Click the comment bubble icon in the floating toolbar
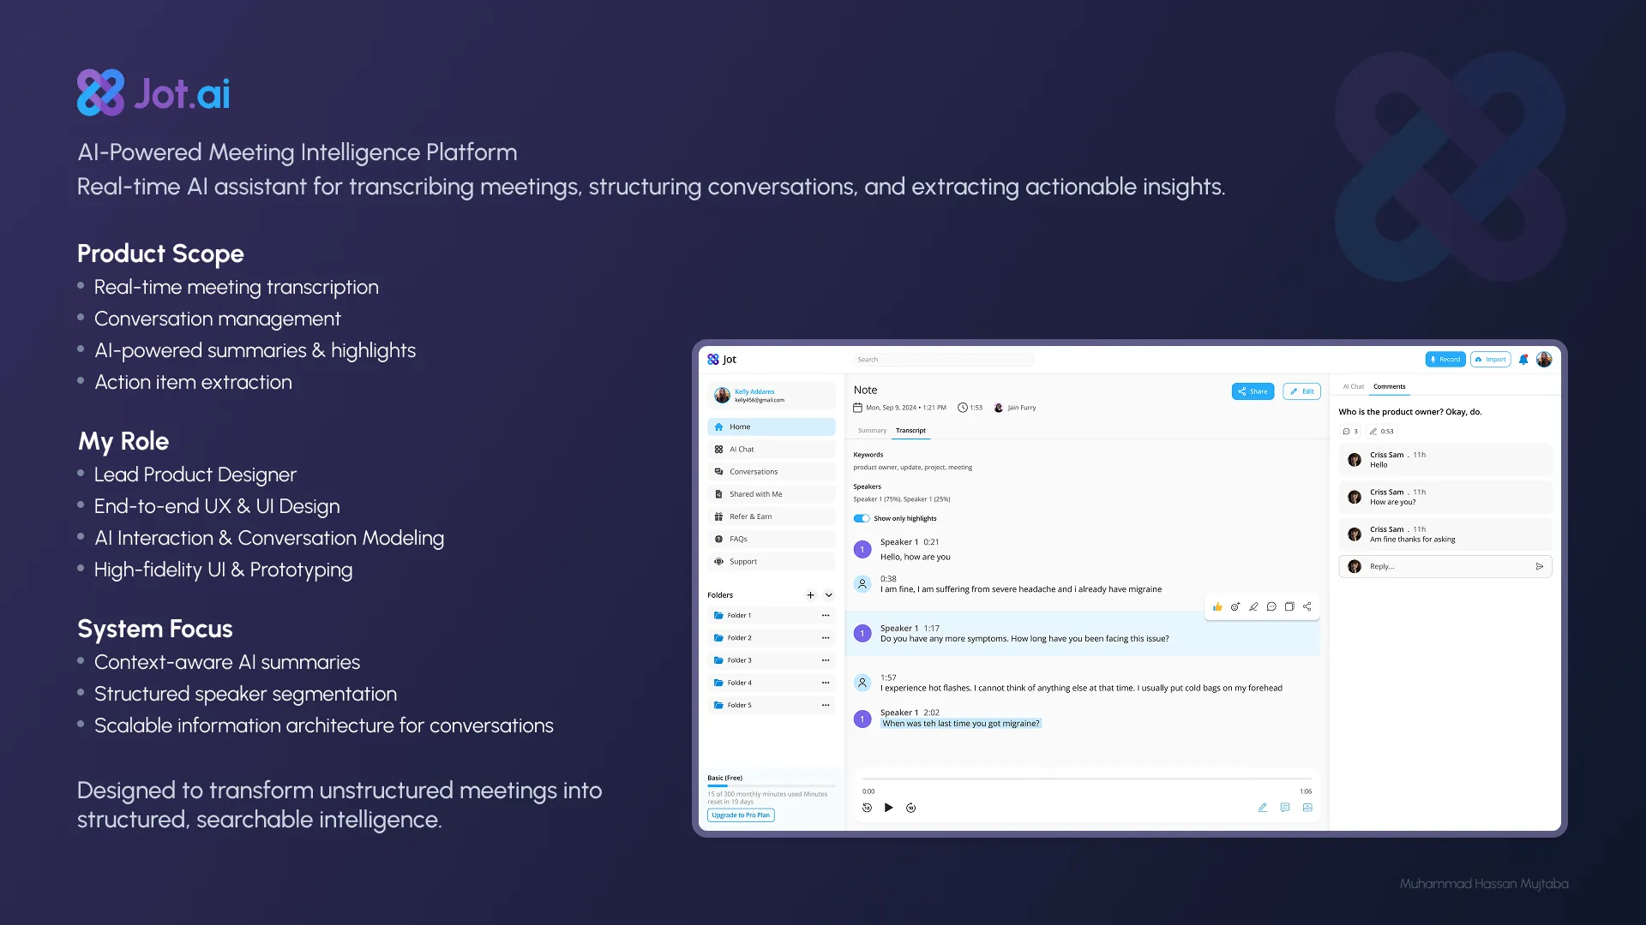Screen dimensions: 1646x925 coord(1271,606)
